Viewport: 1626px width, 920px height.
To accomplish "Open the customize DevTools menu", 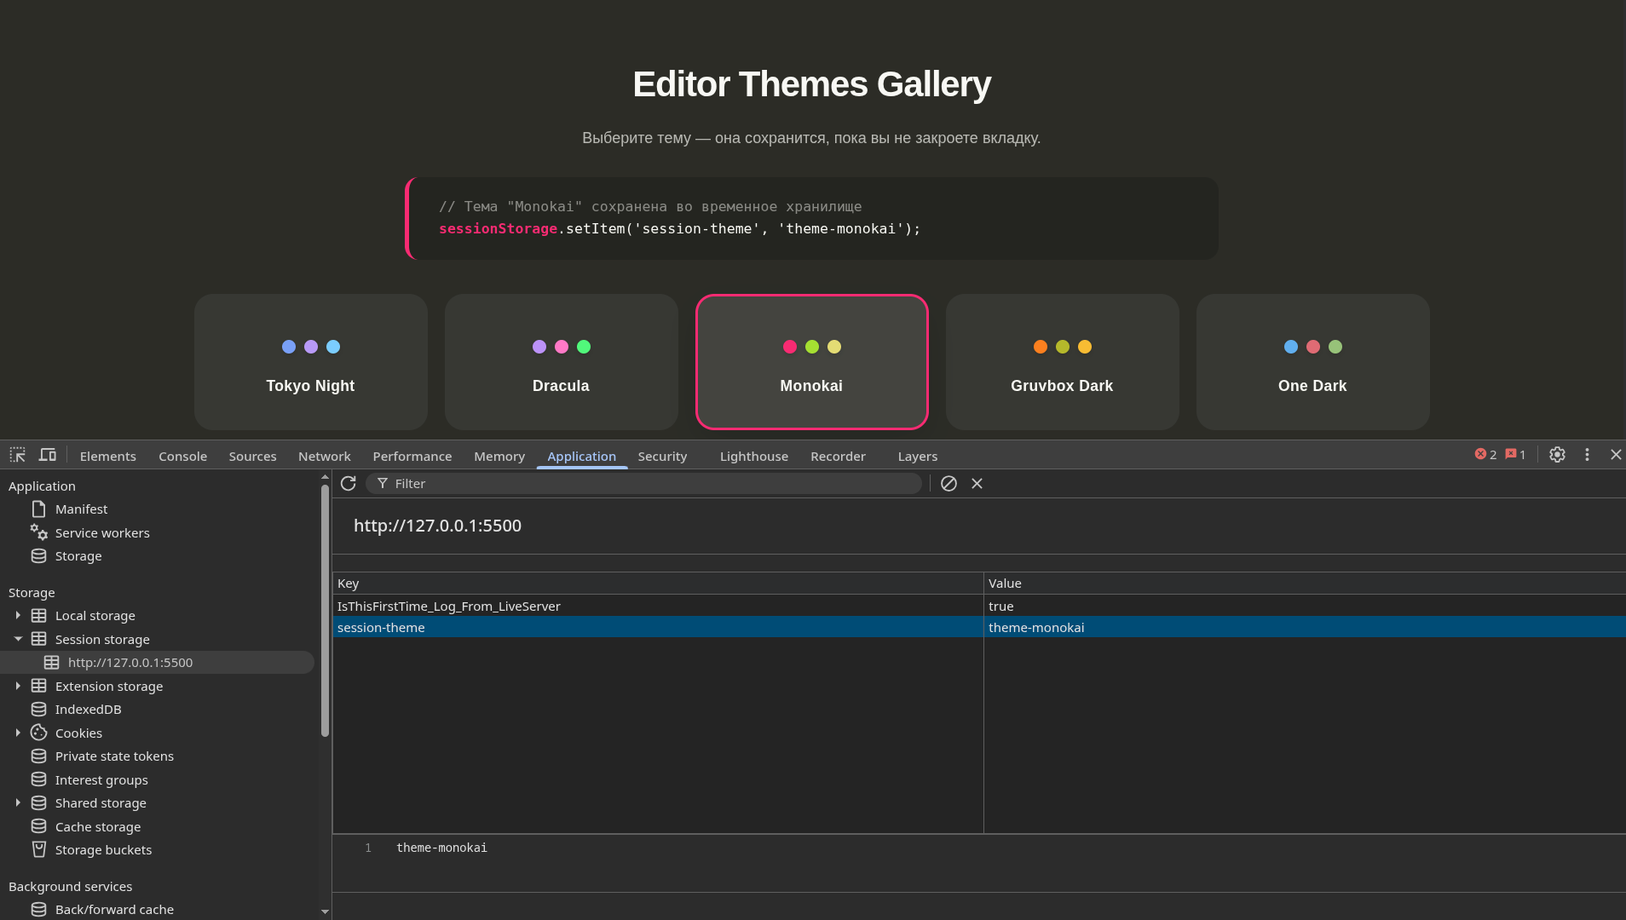I will coord(1586,455).
